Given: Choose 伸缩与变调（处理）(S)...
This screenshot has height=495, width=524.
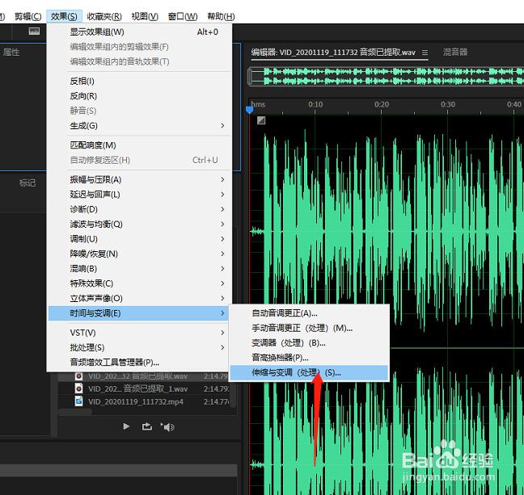Looking at the screenshot, I should 309,372.
